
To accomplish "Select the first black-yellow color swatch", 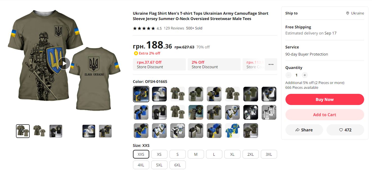I will coord(141,94).
